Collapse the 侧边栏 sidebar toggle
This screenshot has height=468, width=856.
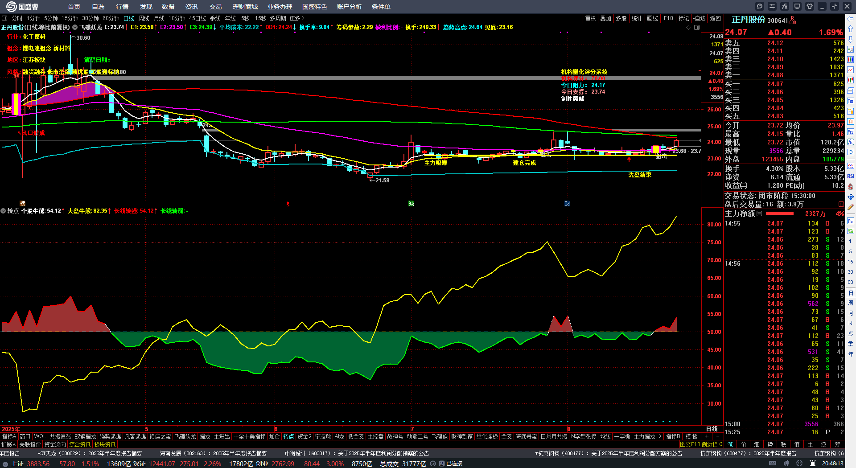[x=712, y=444]
